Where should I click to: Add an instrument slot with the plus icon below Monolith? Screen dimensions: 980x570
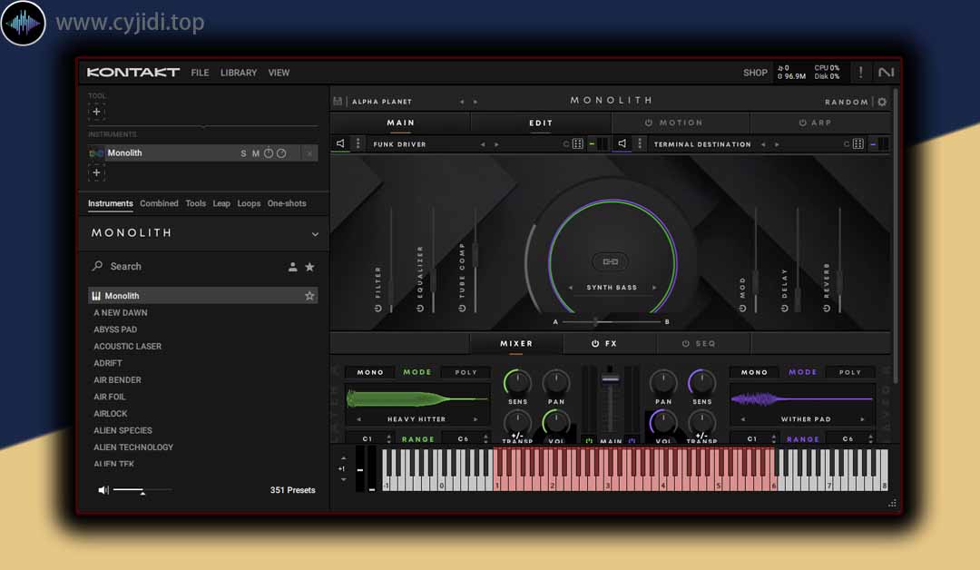coord(96,172)
